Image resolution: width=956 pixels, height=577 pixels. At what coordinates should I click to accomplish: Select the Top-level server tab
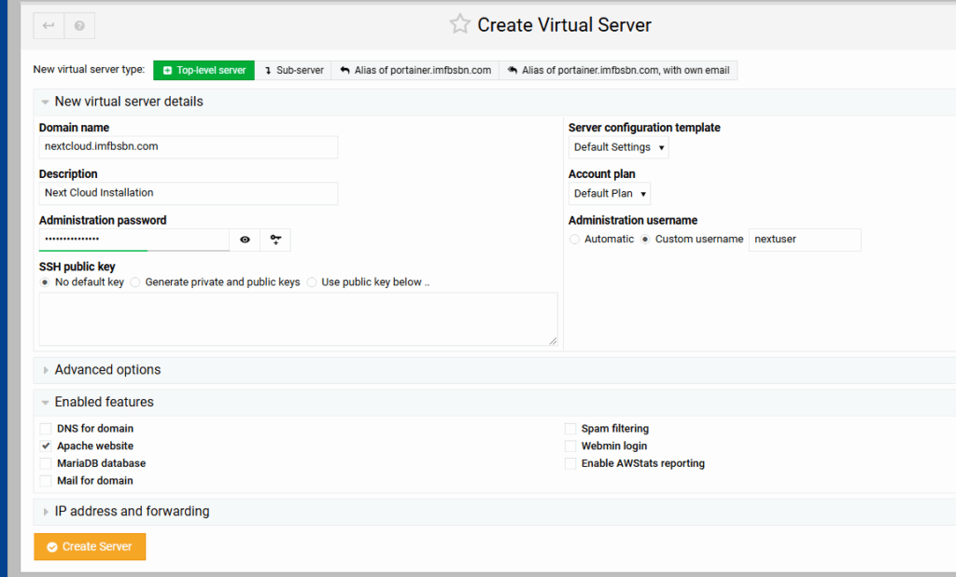coord(204,70)
